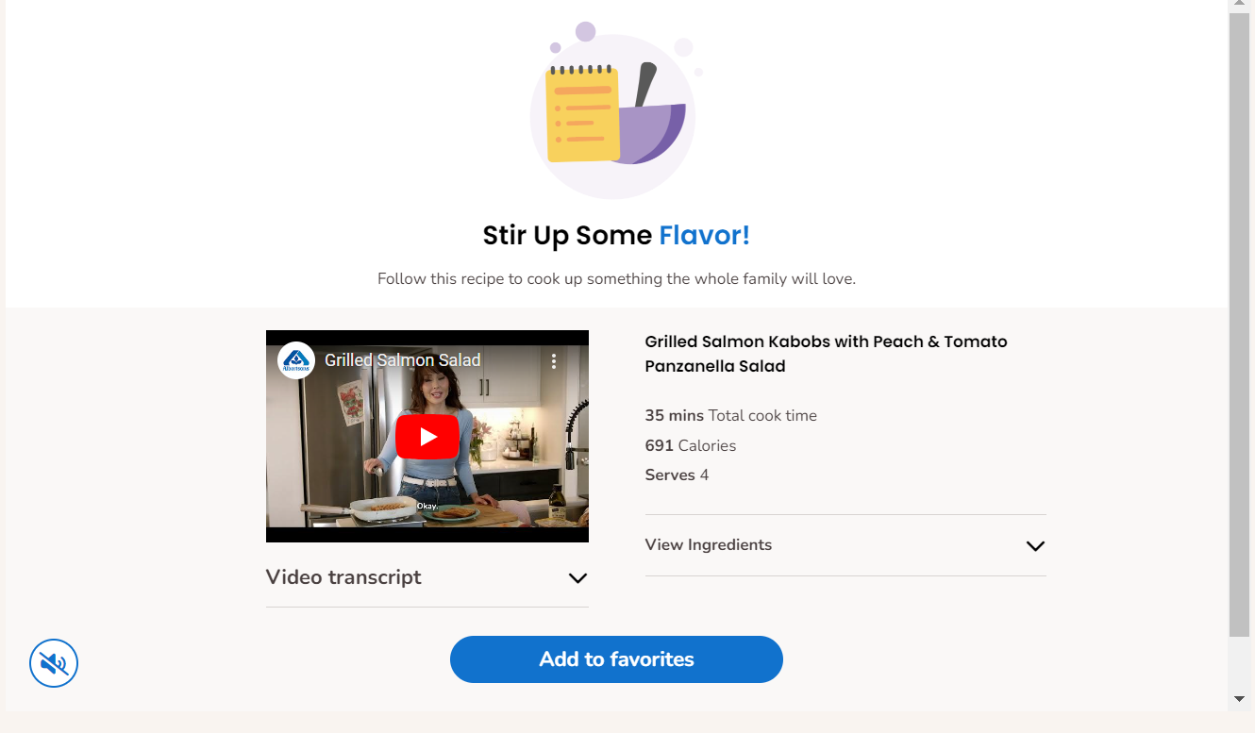The image size is (1255, 733).
Task: Open the Grilled Salmon Salad video title link
Action: click(403, 360)
